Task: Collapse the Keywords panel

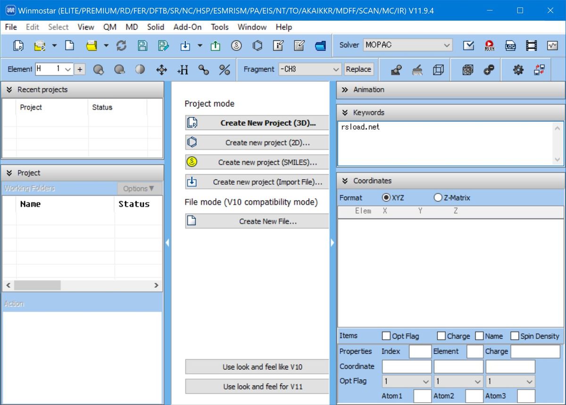Action: (x=345, y=113)
